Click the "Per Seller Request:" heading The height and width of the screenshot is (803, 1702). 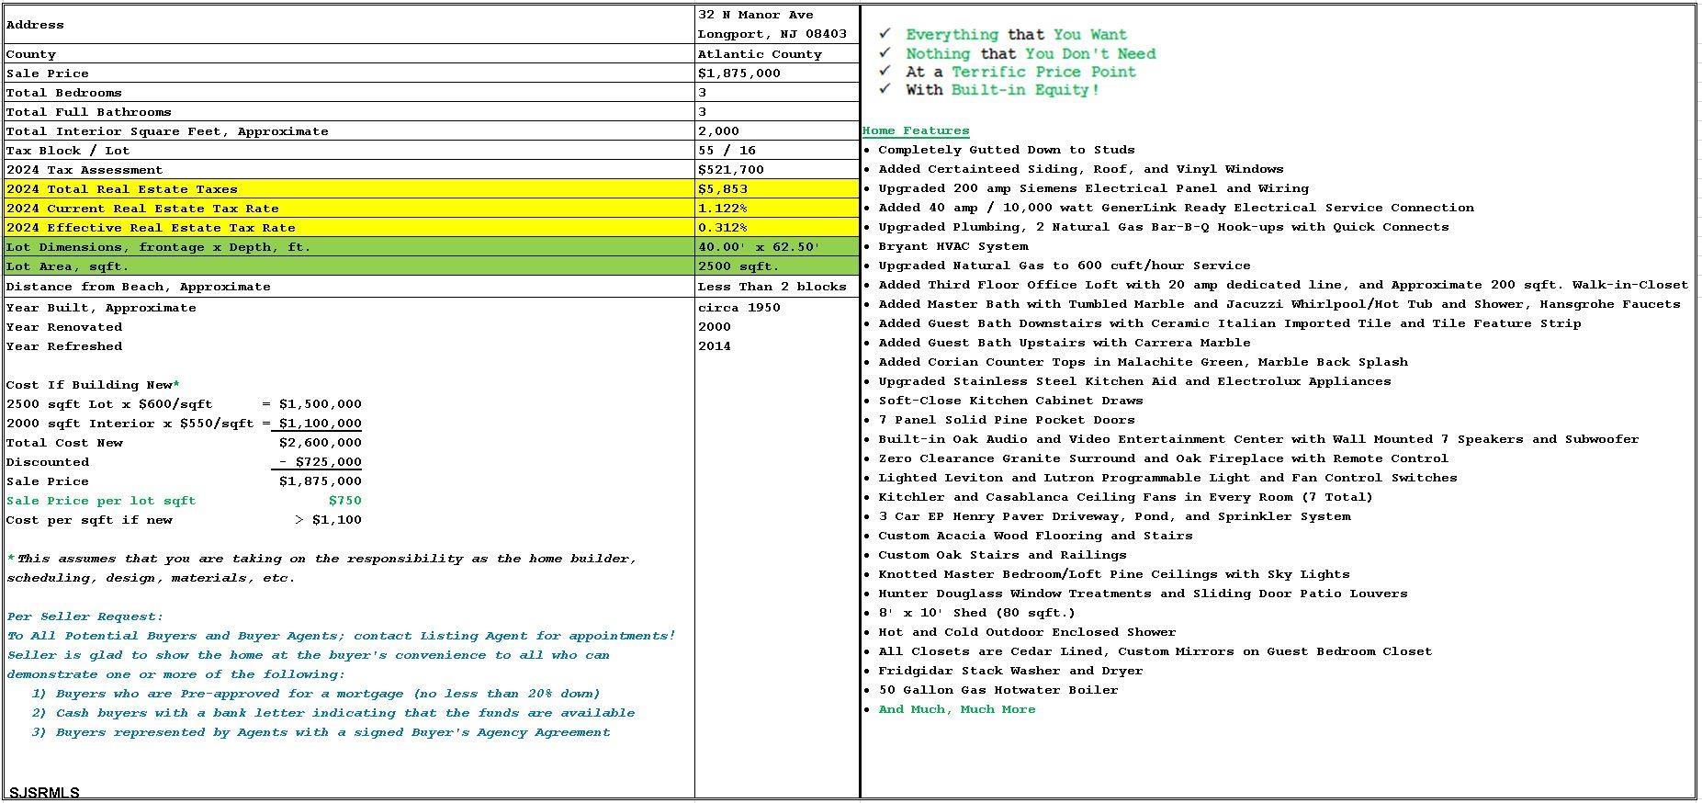coord(85,616)
